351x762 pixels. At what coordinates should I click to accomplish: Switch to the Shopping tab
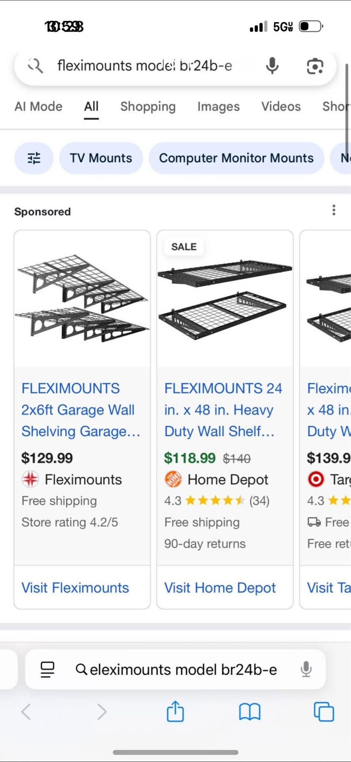point(148,106)
